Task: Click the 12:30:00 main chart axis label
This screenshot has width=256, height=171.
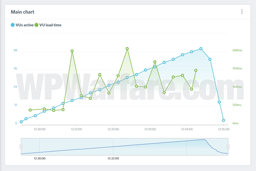Action: (x=39, y=129)
